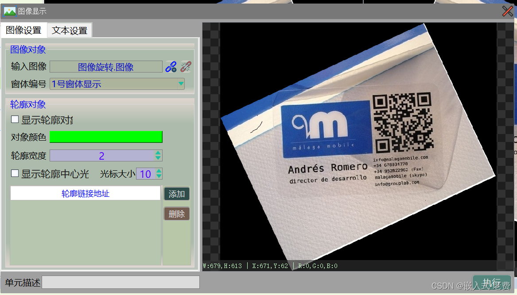Click the 图像对象 group label

tap(28, 50)
